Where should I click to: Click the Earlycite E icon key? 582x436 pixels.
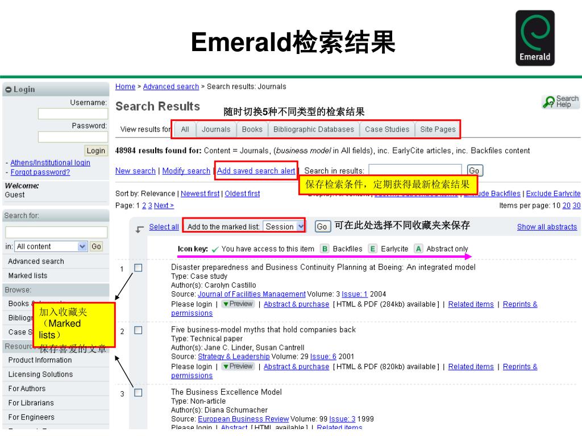click(373, 249)
